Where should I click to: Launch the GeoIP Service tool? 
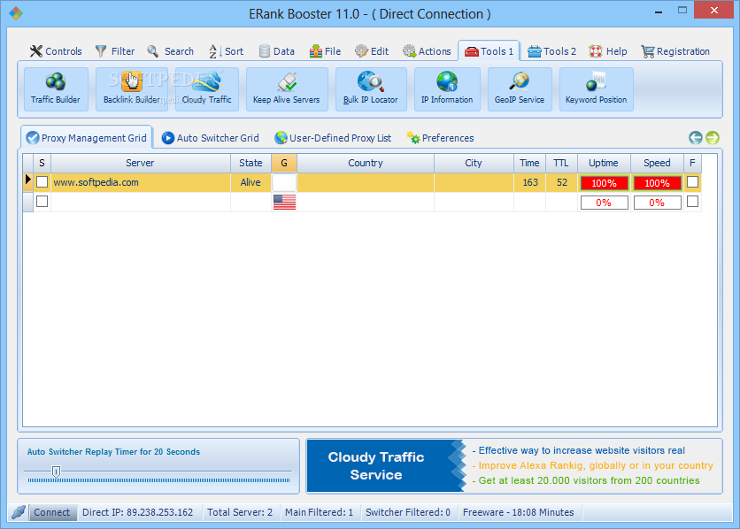click(520, 89)
